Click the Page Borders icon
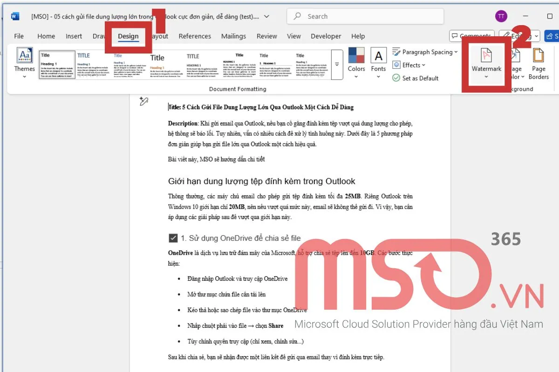559x372 pixels. pyautogui.click(x=539, y=56)
